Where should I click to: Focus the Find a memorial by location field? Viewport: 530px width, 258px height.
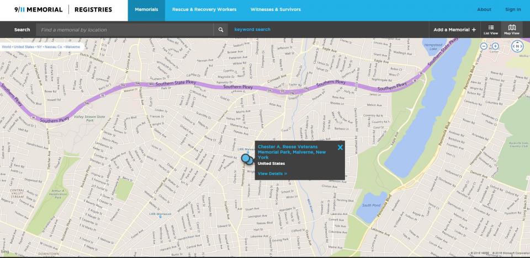tap(125, 30)
